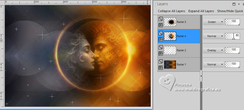Click the Raster 4 layer type icon
244x110 pixels.
(x=161, y=33)
